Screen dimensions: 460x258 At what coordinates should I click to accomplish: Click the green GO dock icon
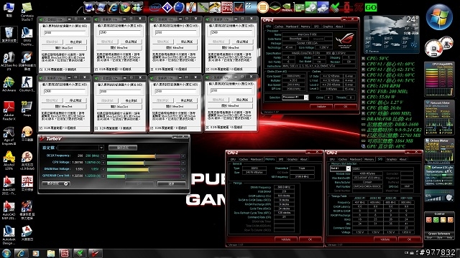(x=371, y=7)
